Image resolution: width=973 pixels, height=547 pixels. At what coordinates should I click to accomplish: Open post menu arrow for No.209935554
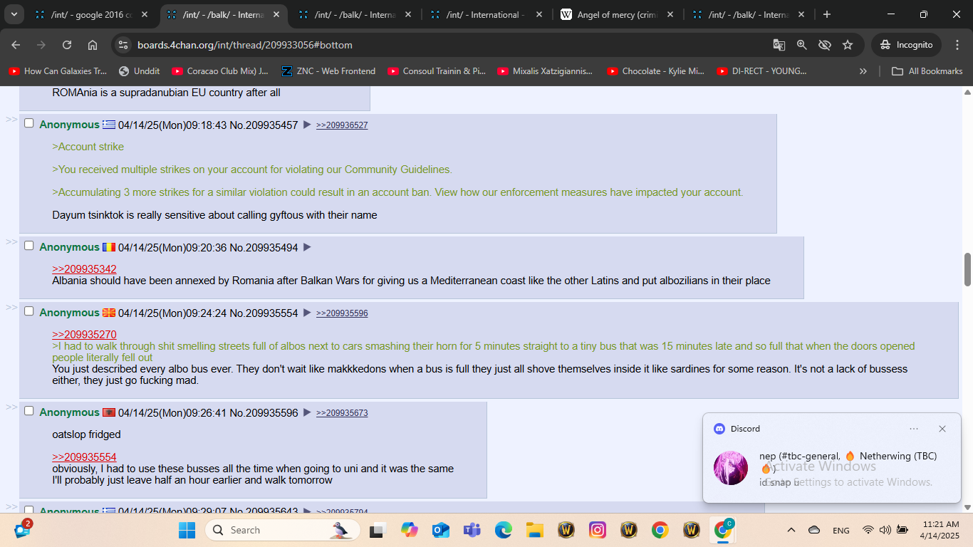(x=307, y=313)
